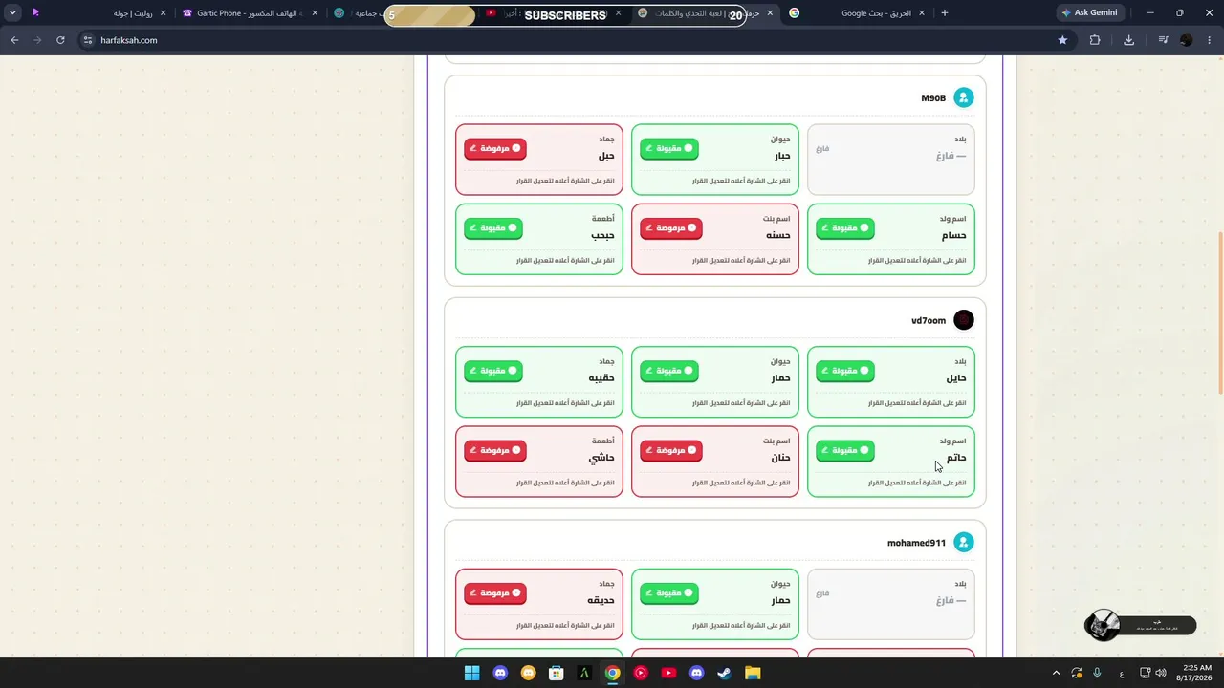Viewport: 1224px width, 688px height.
Task: Open the Chrome extensions menu
Action: [1095, 40]
